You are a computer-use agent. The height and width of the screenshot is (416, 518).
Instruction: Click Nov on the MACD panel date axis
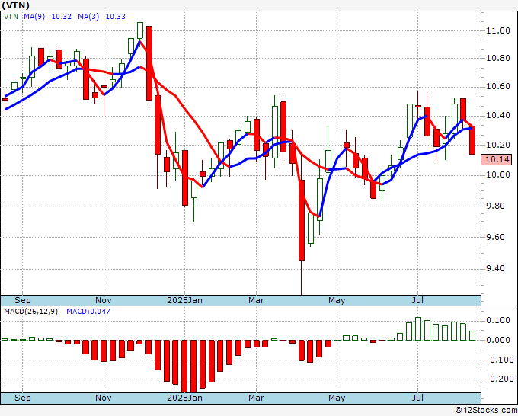(x=104, y=398)
